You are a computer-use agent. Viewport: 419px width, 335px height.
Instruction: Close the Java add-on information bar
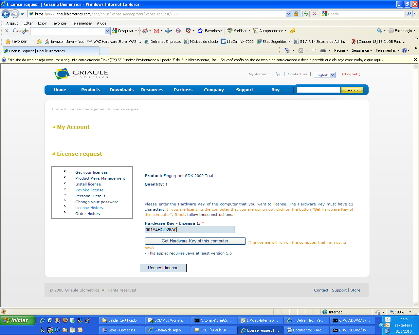pos(415,60)
